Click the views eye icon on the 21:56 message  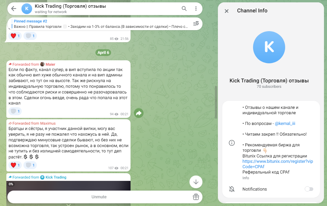116,39
